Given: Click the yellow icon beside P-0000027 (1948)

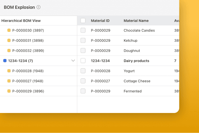Looking at the screenshot, I should pos(9,81).
